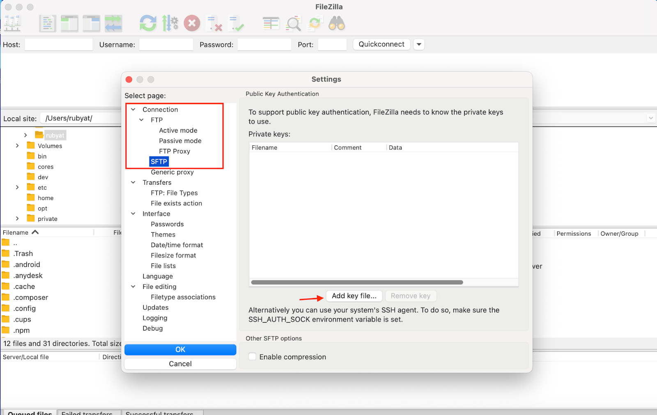This screenshot has width=657, height=415.
Task: Click the .anydesk folder icon
Action: (x=6, y=275)
